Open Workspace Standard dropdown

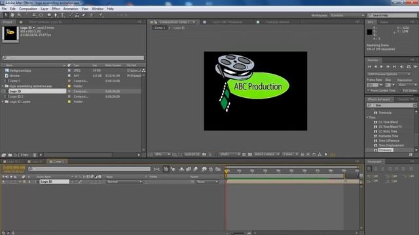[347, 16]
